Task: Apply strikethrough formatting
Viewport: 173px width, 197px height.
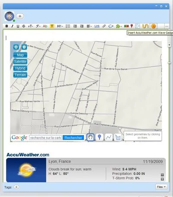Action: pos(24,26)
